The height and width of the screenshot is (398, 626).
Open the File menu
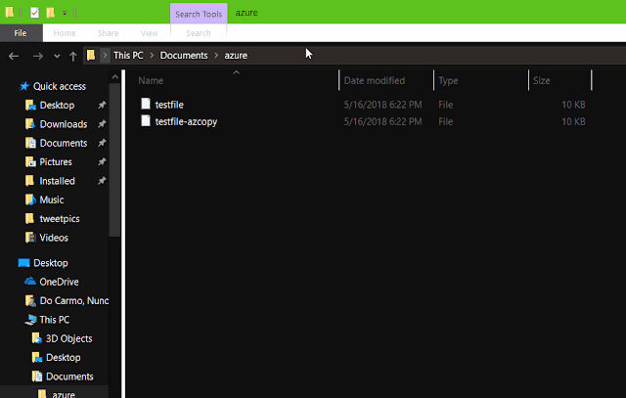(x=21, y=33)
